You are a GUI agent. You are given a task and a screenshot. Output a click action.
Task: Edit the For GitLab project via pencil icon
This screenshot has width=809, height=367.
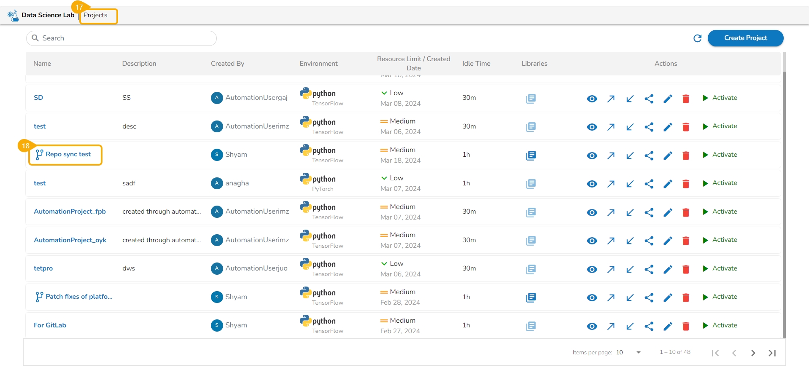667,326
